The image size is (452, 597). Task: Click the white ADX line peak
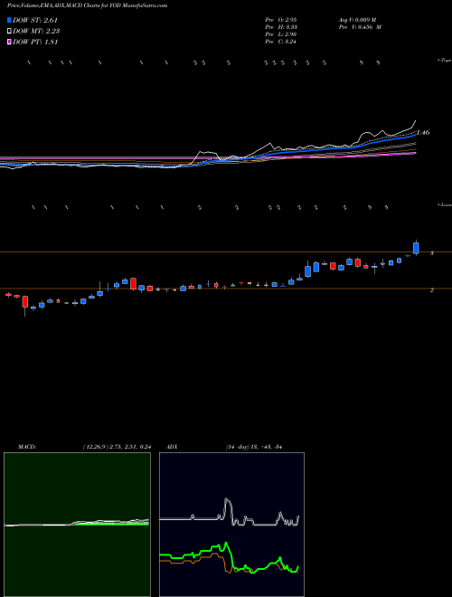(x=227, y=501)
